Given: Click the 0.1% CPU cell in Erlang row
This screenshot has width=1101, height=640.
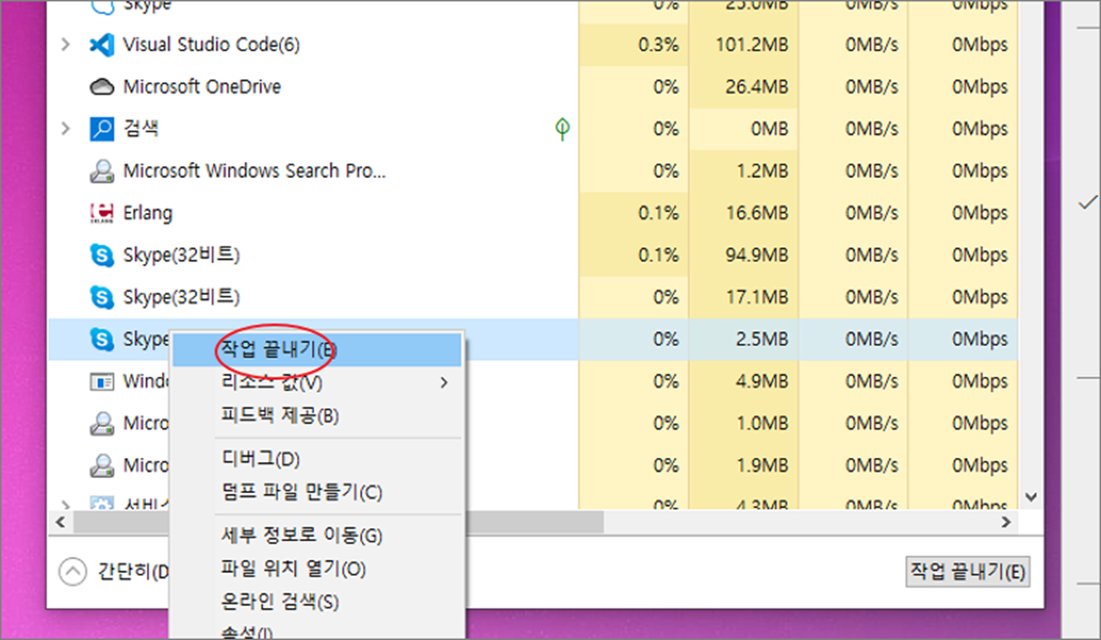Looking at the screenshot, I should click(633, 213).
